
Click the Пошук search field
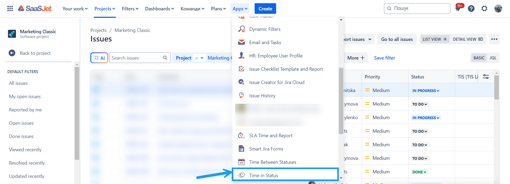[417, 8]
